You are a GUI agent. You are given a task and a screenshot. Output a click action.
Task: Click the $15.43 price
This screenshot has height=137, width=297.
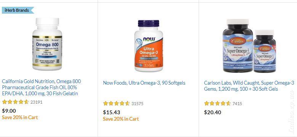112,112
